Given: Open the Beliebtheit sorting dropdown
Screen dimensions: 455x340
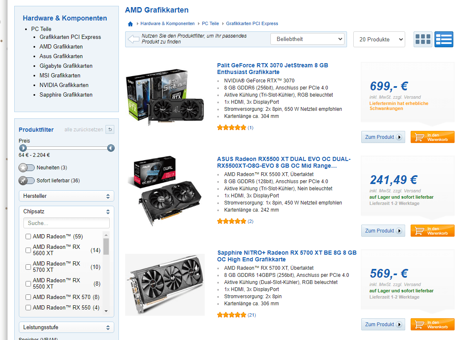Looking at the screenshot, I should 308,39.
